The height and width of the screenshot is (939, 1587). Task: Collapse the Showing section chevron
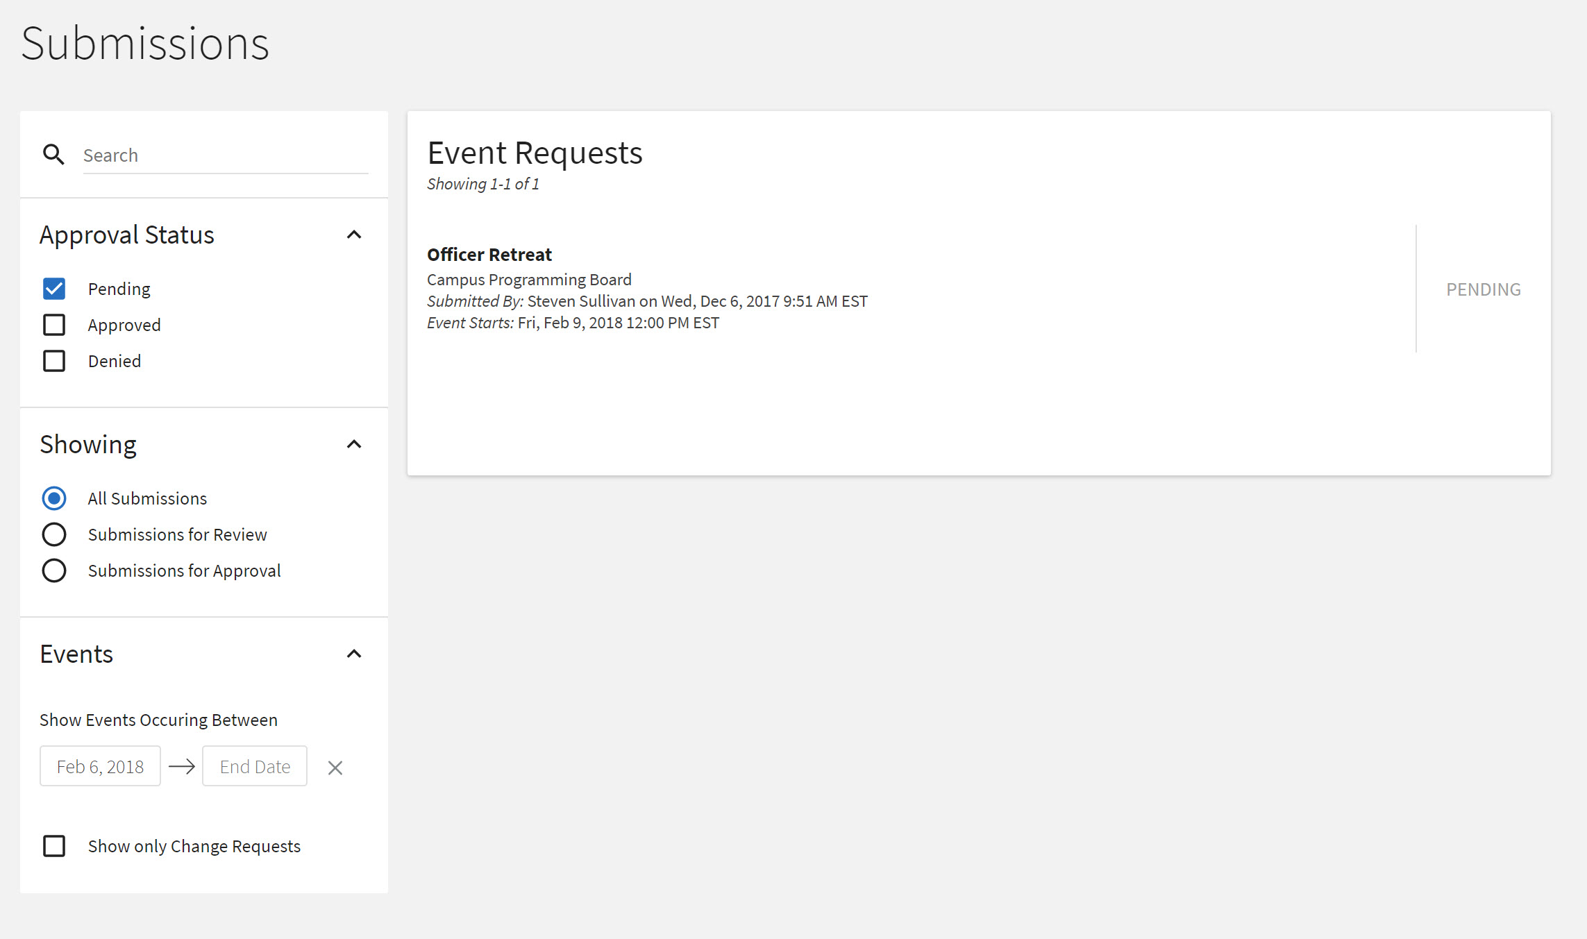tap(354, 445)
